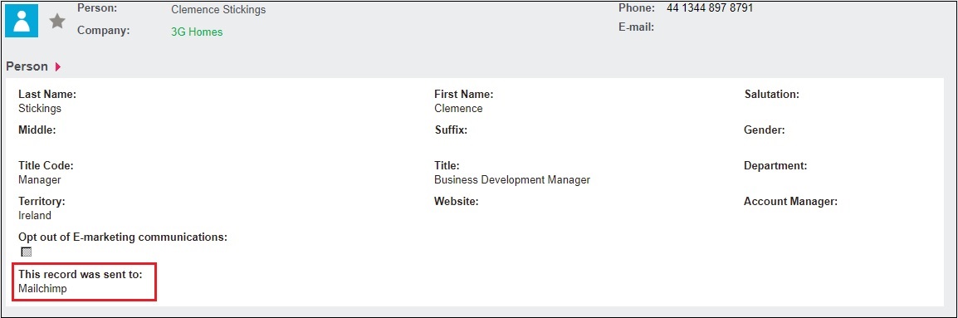Image resolution: width=958 pixels, height=318 pixels.
Task: Click the Last Name value Stickings
Action: [40, 108]
